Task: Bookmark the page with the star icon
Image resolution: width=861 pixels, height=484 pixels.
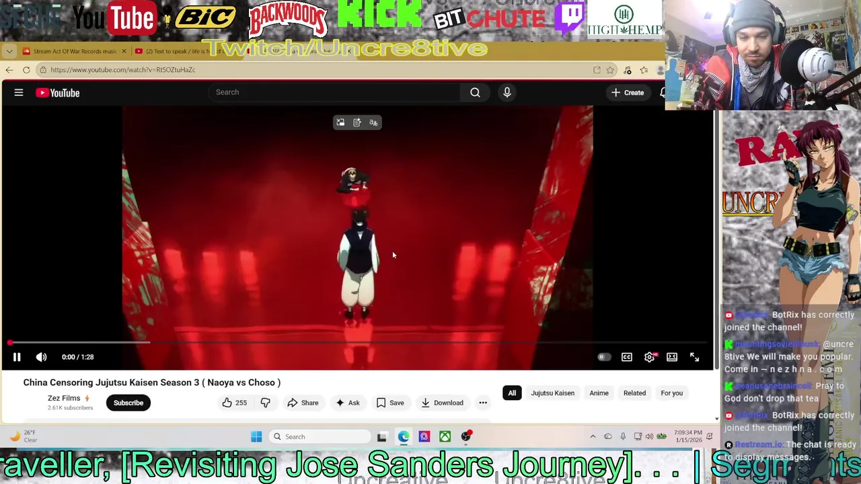Action: pos(610,70)
